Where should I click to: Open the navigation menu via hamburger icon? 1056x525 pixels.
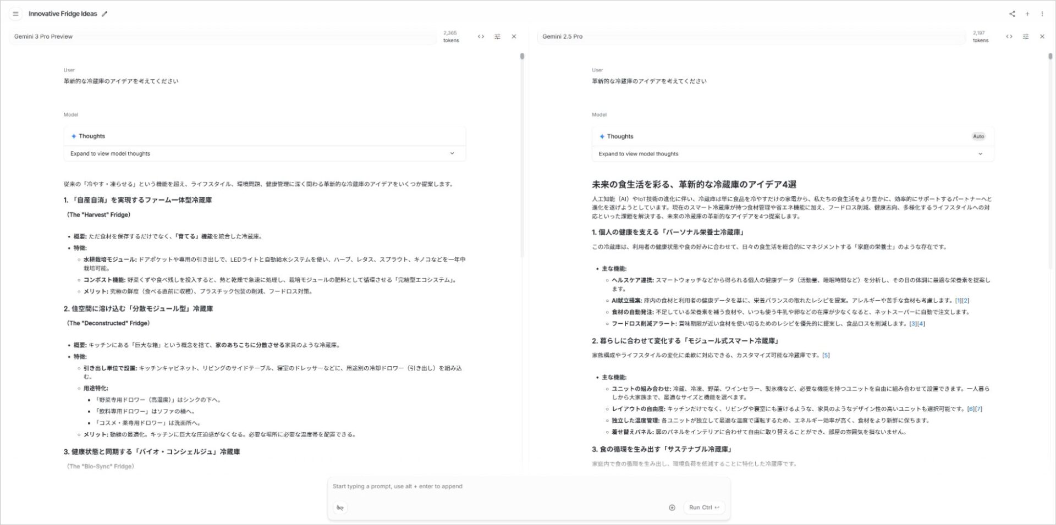(16, 14)
